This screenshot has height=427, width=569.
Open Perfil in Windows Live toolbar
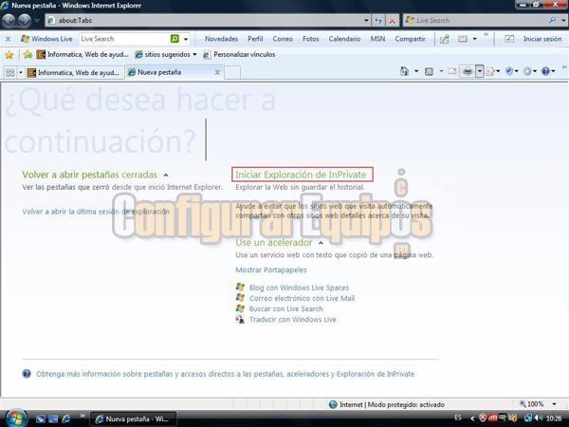pyautogui.click(x=255, y=39)
